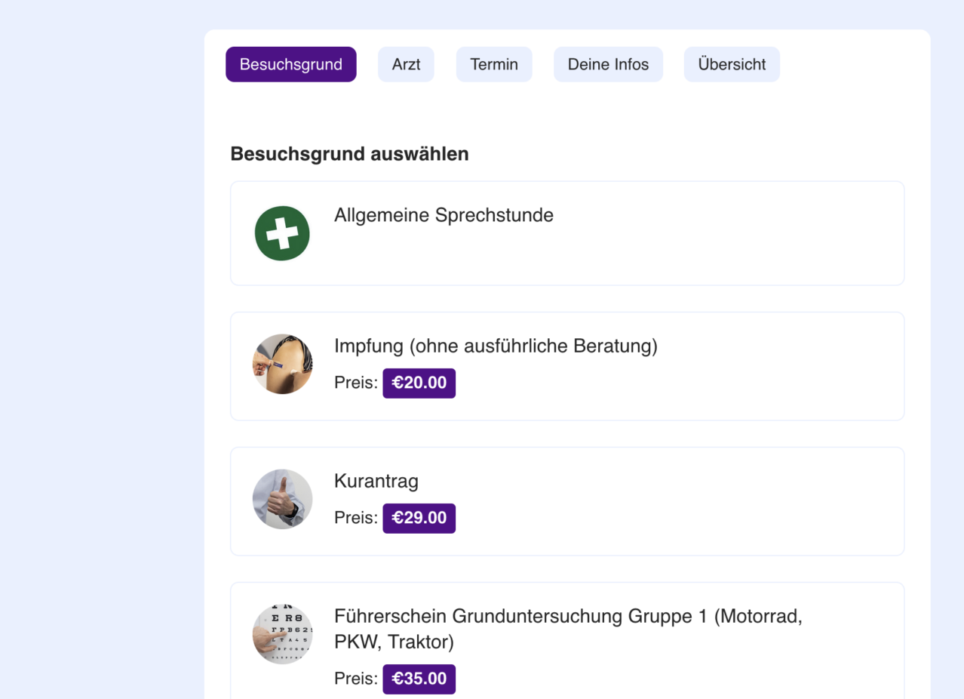Open the Übersicht tab
The image size is (964, 699).
click(731, 64)
